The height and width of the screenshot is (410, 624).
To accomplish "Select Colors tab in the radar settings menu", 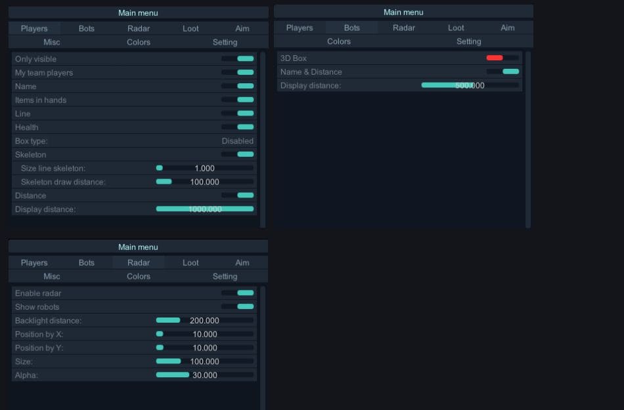I will click(139, 276).
